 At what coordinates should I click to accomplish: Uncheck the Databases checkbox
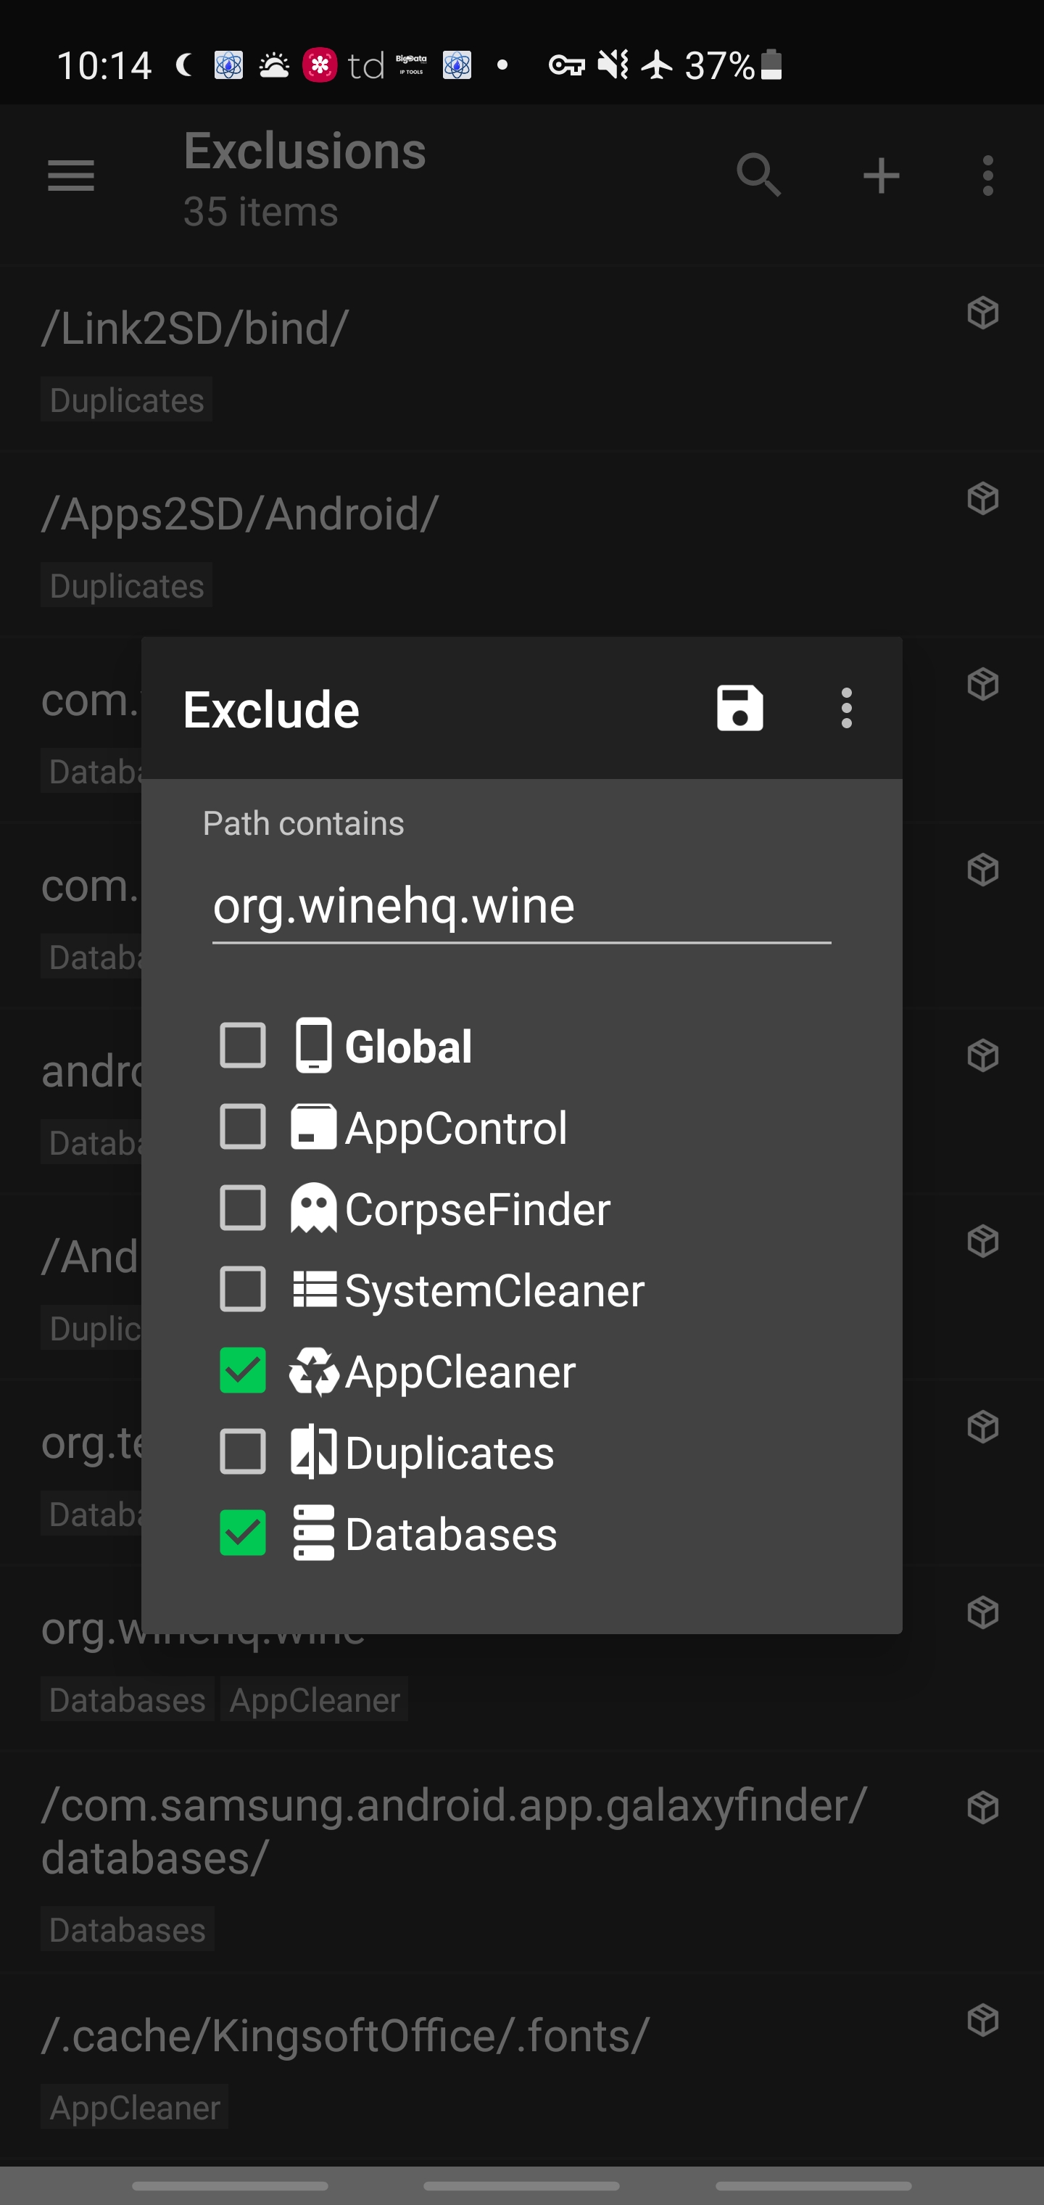[243, 1532]
